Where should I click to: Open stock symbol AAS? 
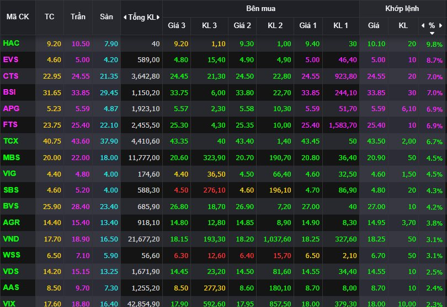coord(11,287)
